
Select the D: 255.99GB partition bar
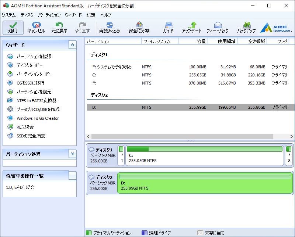tap(205, 183)
